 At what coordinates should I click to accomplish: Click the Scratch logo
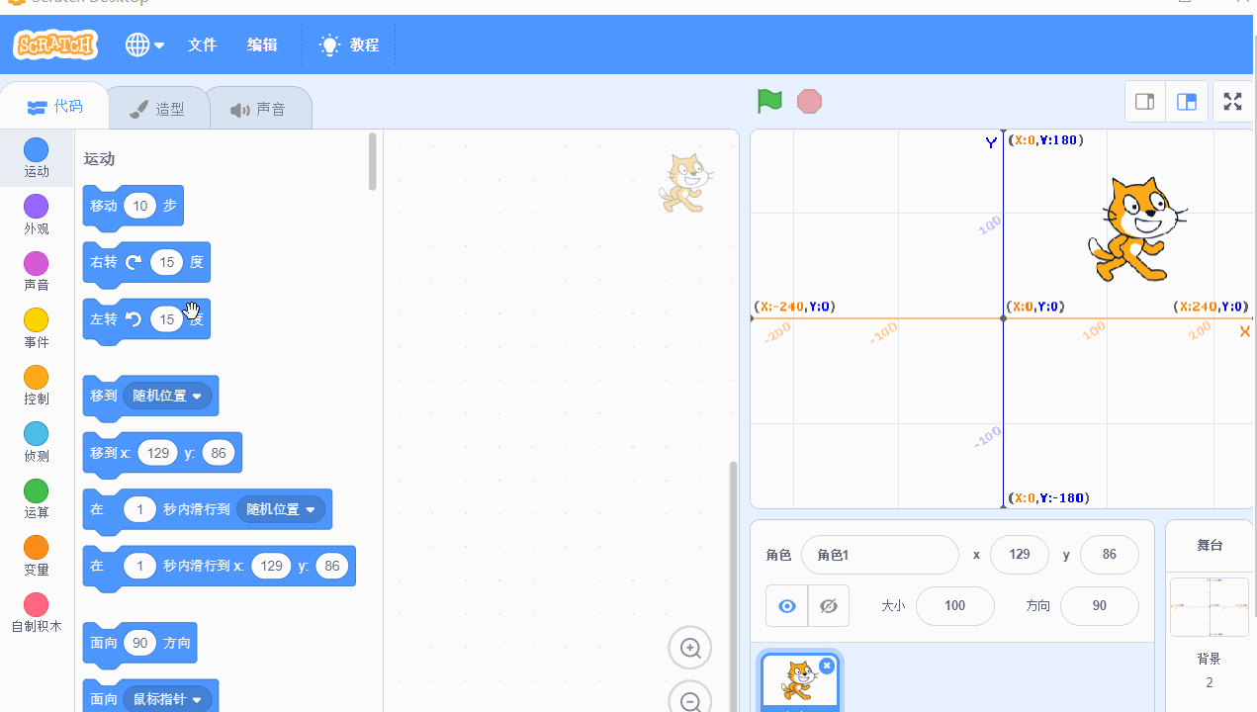coord(54,44)
